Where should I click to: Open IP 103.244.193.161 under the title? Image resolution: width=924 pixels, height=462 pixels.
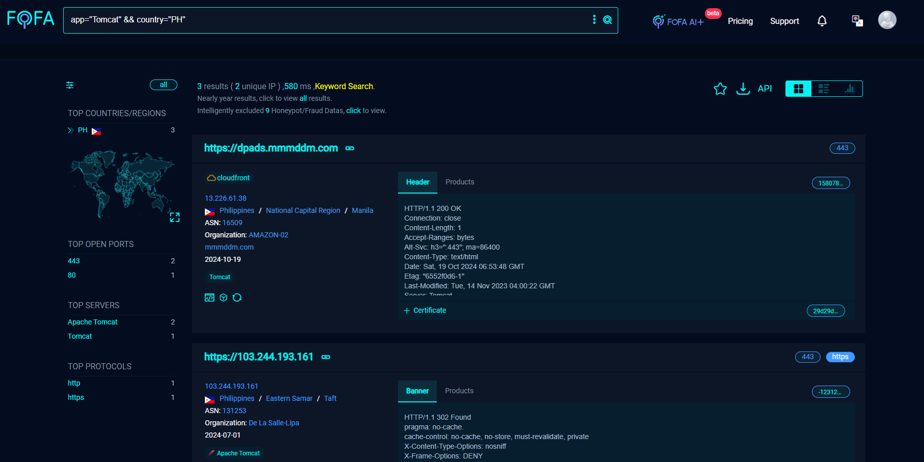coord(231,386)
